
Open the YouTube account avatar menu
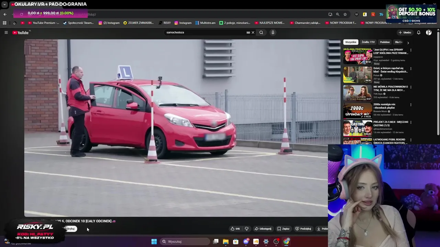click(x=429, y=33)
